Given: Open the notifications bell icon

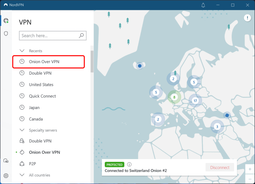Looking at the screenshot, I should pyautogui.click(x=203, y=5).
